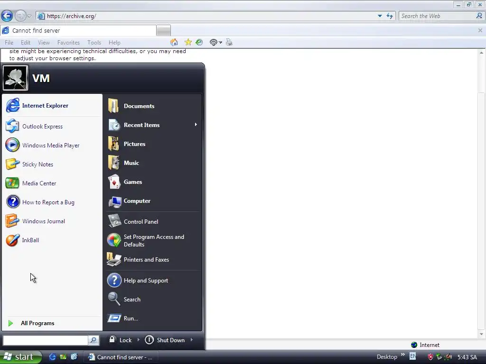Open Printers and Faxes
Image resolution: width=486 pixels, height=364 pixels.
pos(153,260)
